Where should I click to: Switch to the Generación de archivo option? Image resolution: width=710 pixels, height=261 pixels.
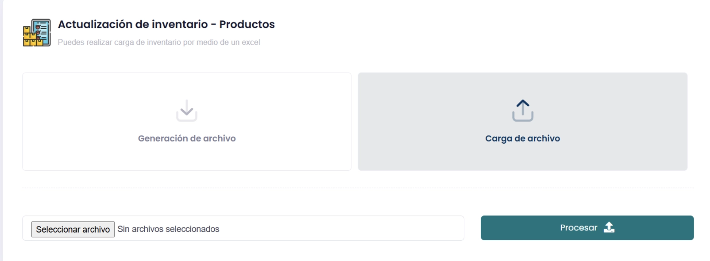coord(187,121)
